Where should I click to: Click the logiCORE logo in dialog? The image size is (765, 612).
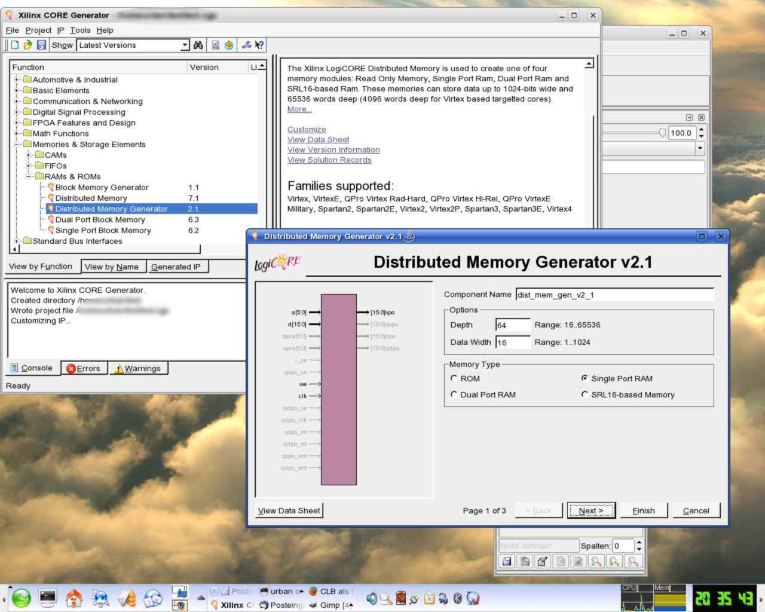pos(278,262)
